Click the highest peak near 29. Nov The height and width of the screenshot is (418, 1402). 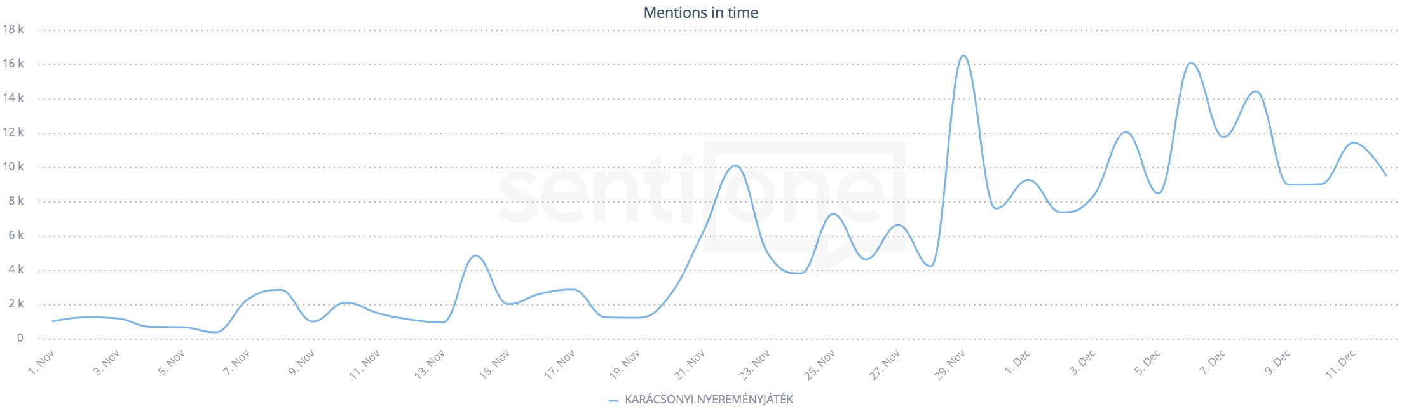tap(963, 56)
